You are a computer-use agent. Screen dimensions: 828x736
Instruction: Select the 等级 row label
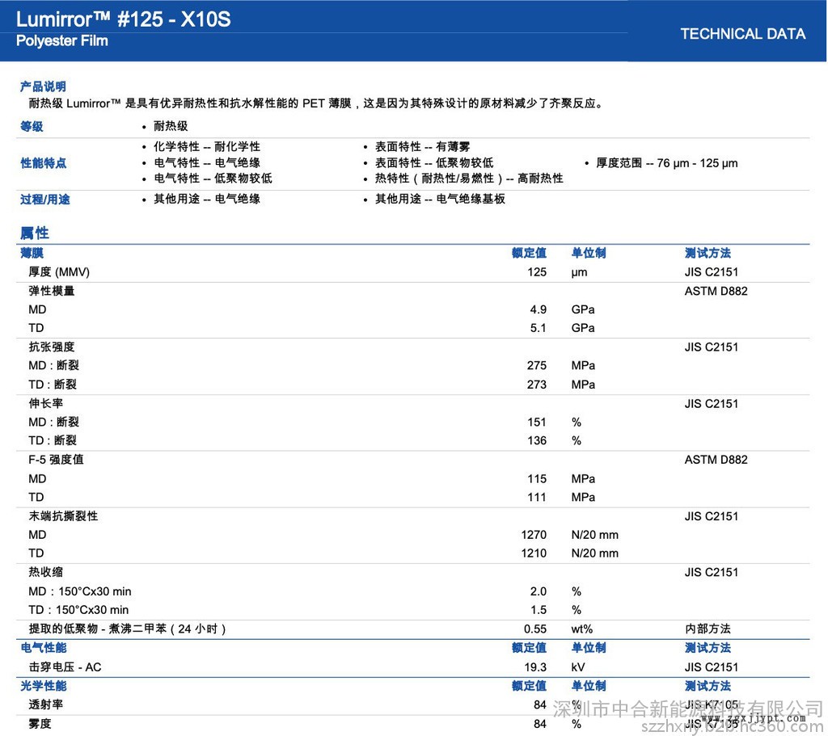tap(32, 126)
